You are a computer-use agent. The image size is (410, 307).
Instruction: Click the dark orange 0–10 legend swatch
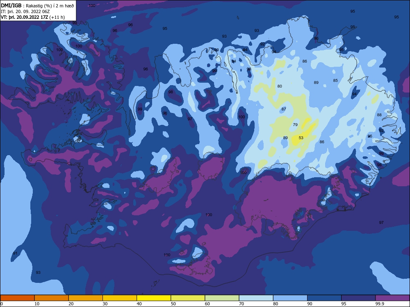click(17, 298)
